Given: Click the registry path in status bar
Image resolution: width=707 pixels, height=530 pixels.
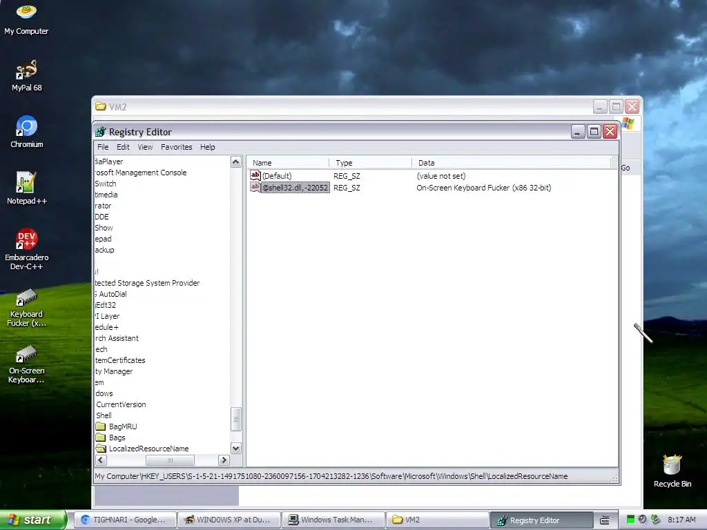Looking at the screenshot, I should [331, 476].
